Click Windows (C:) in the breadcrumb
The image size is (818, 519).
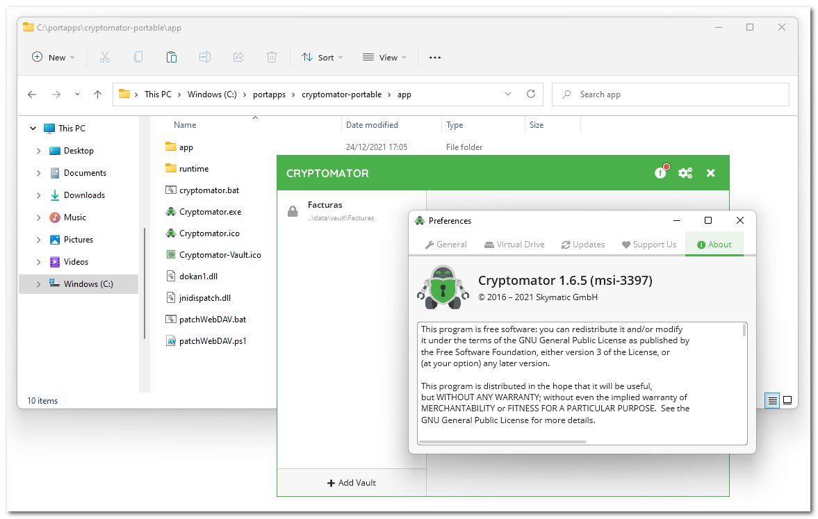[x=213, y=94]
